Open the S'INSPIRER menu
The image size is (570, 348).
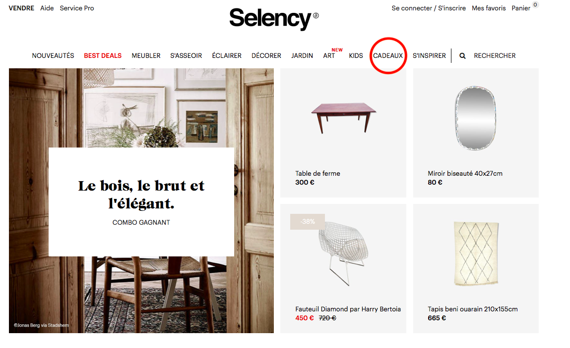tap(429, 55)
